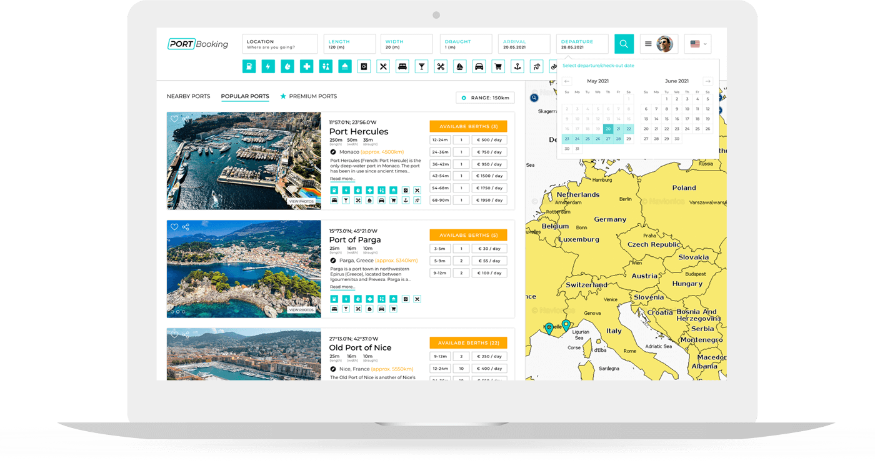Switch to Nearby Ports tab
Image resolution: width=875 pixels, height=463 pixels.
click(x=188, y=96)
